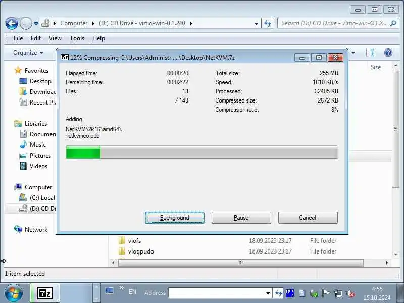The height and width of the screenshot is (303, 404).
Task: Click the Size column header
Action: point(375,67)
